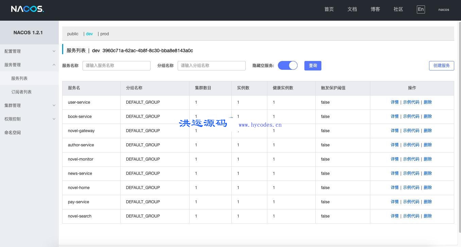Image resolution: width=461 pixels, height=247 pixels.
Task: Open 详情 for book-service
Action: (394, 116)
